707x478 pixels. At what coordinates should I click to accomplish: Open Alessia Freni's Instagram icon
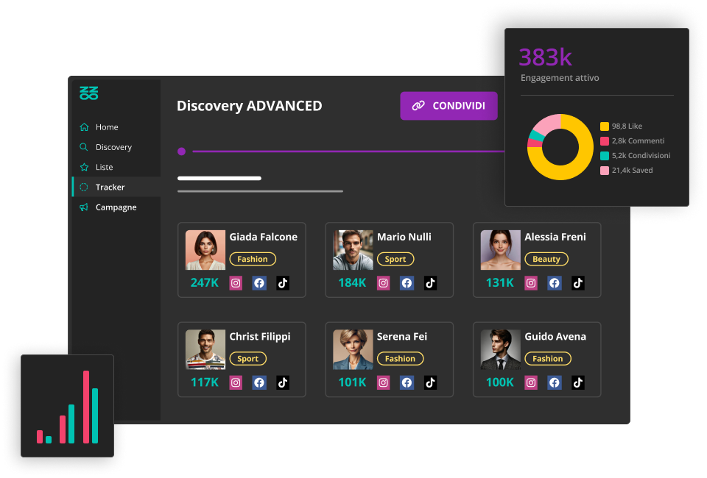531,283
